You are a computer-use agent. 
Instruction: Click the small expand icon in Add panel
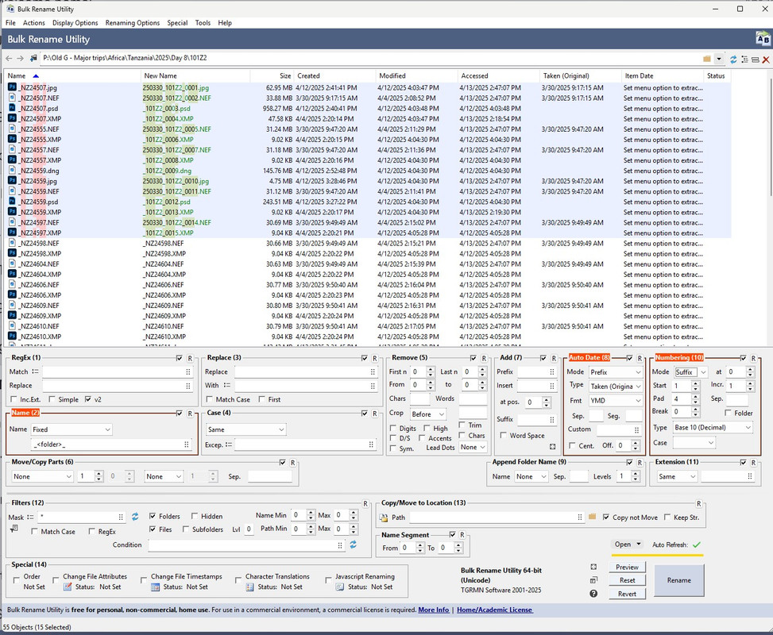point(553,447)
